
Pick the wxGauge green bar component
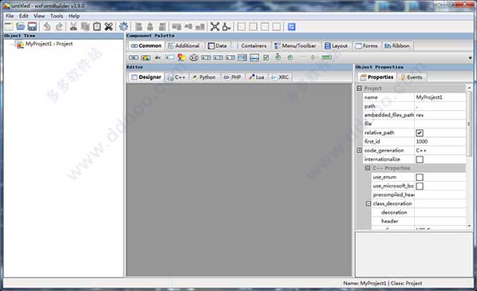point(327,57)
